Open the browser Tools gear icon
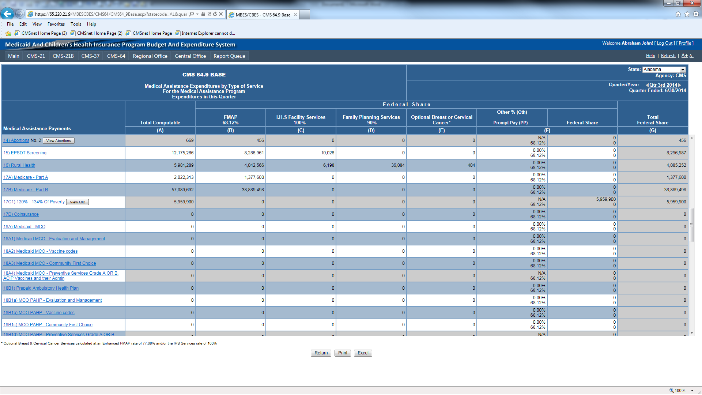 (x=696, y=14)
